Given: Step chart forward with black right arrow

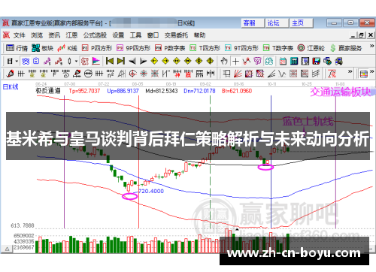Looking at the screenshot, I should pos(143,61).
